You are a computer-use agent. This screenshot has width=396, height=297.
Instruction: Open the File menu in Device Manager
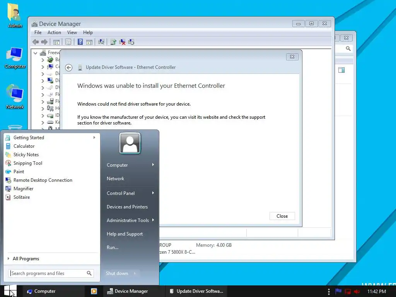pos(38,32)
